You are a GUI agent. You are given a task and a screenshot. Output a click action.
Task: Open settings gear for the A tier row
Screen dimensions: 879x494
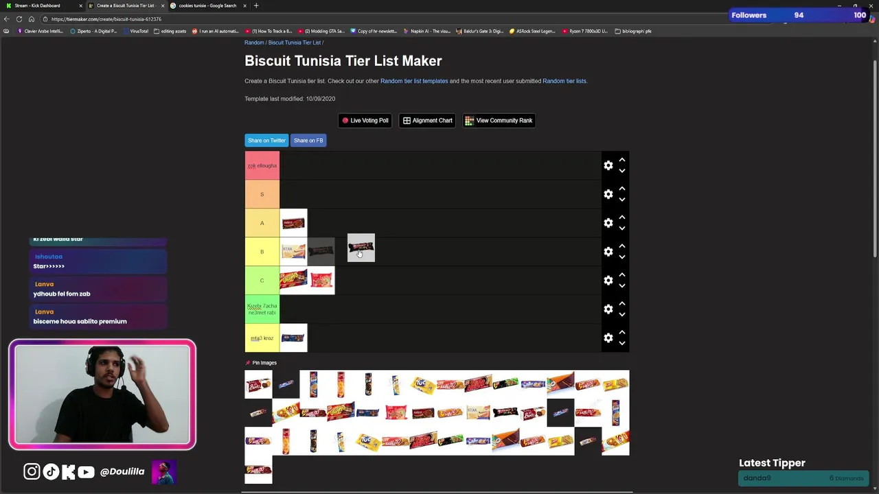[608, 223]
